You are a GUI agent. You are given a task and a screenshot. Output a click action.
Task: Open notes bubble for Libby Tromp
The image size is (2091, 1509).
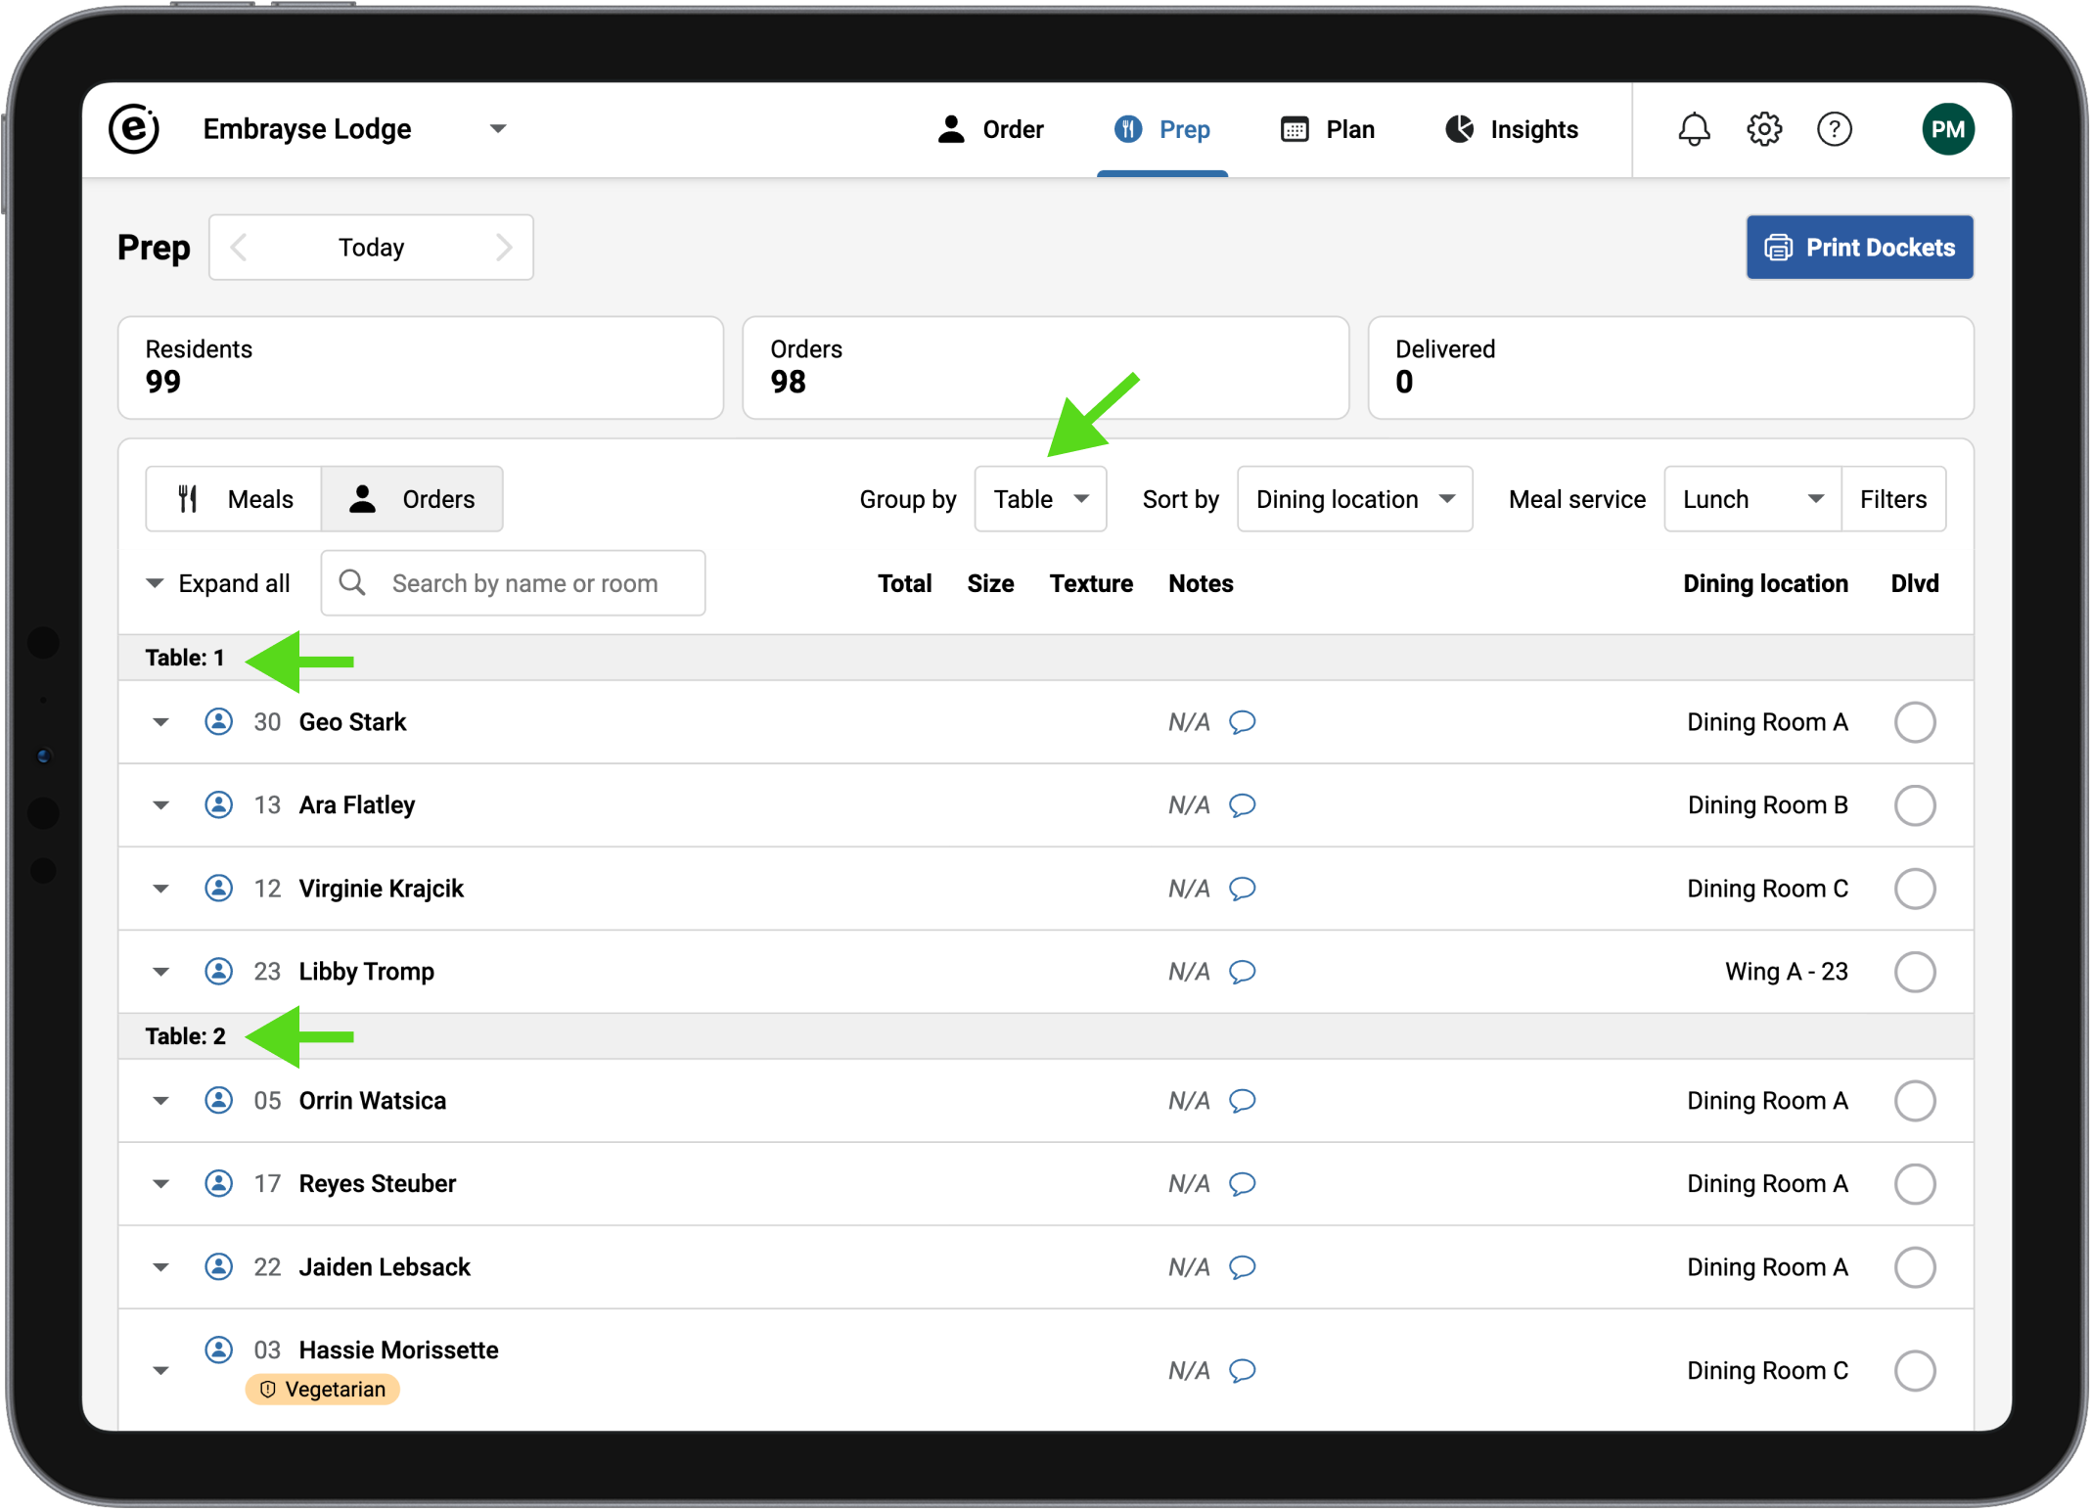1242,972
